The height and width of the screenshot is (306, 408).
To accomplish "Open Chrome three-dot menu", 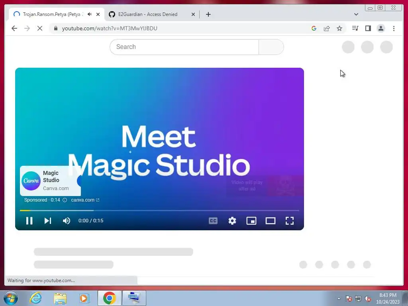I will (394, 28).
